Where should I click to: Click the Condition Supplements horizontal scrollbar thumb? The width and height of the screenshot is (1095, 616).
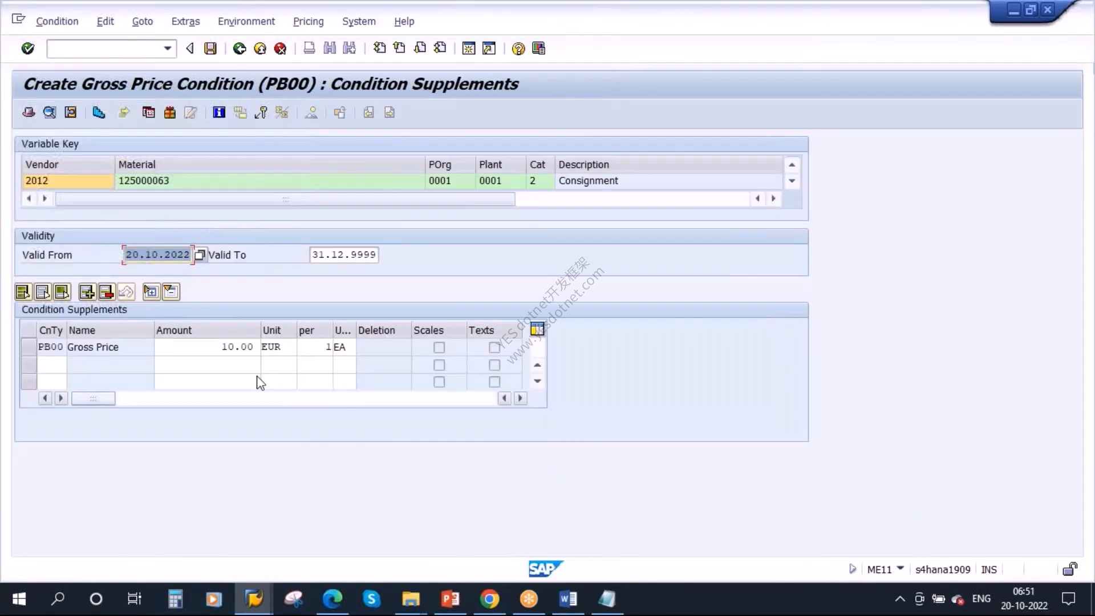click(x=93, y=399)
